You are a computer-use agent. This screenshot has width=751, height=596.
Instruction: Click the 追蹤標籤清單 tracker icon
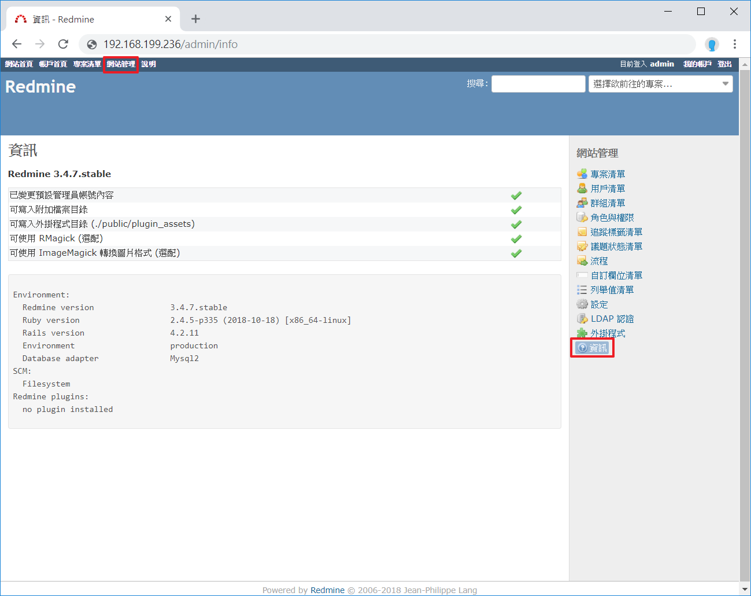[x=582, y=231]
